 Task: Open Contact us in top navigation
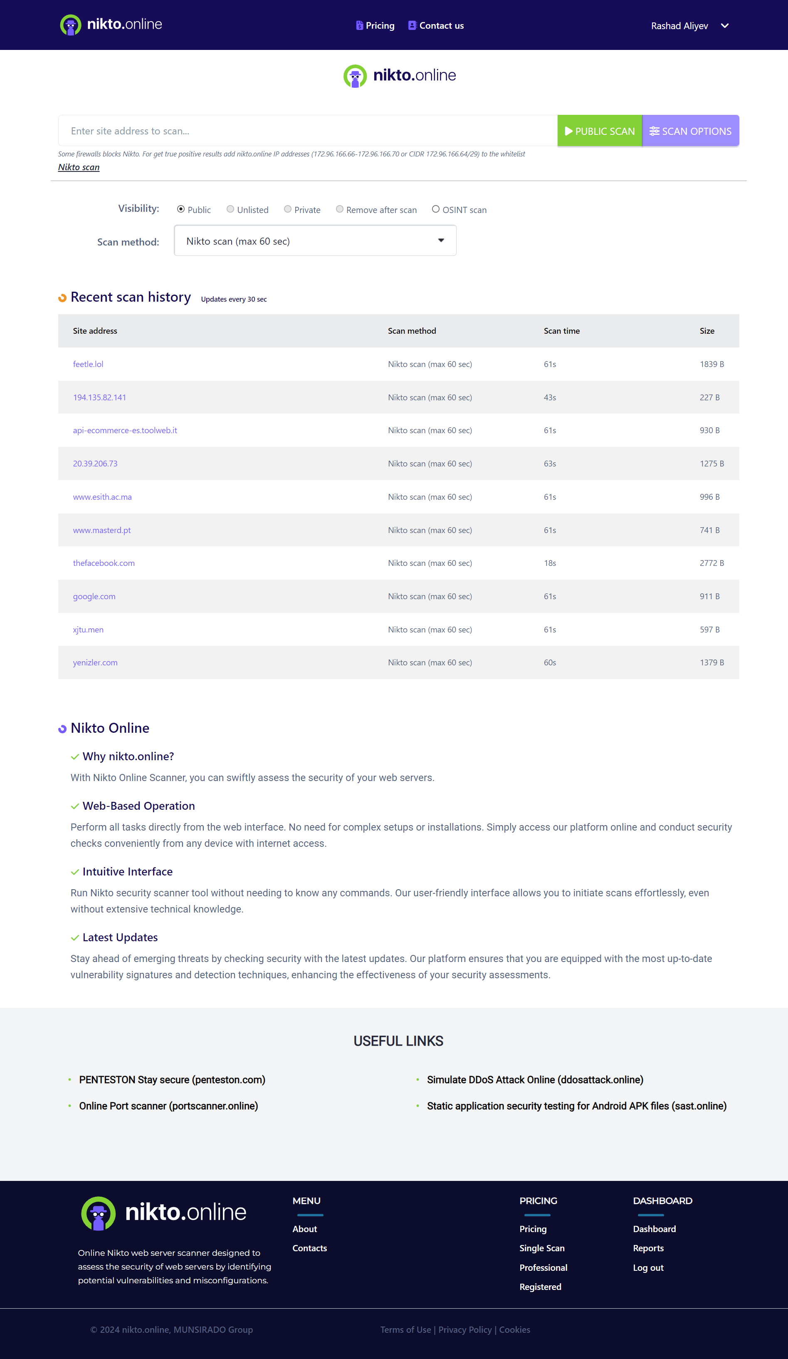[442, 25]
